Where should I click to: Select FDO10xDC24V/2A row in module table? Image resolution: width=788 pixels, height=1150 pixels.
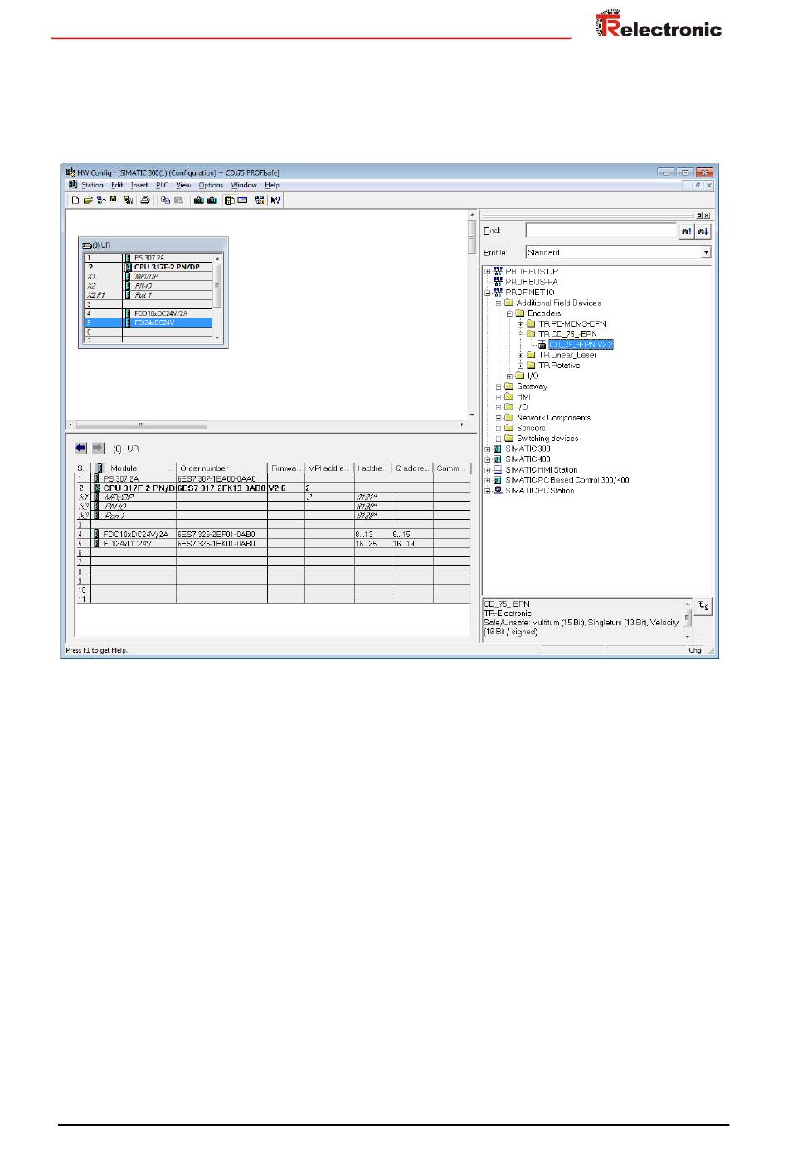(273, 535)
